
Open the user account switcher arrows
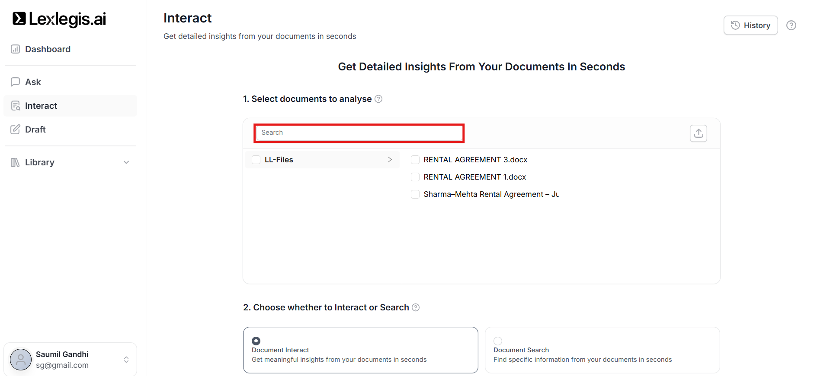tap(126, 360)
